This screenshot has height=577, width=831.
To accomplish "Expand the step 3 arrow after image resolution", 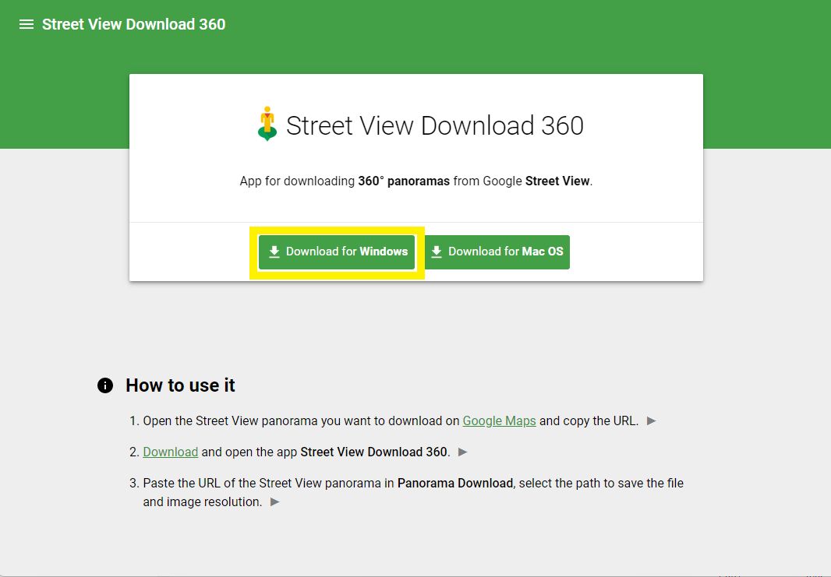I will pos(274,502).
